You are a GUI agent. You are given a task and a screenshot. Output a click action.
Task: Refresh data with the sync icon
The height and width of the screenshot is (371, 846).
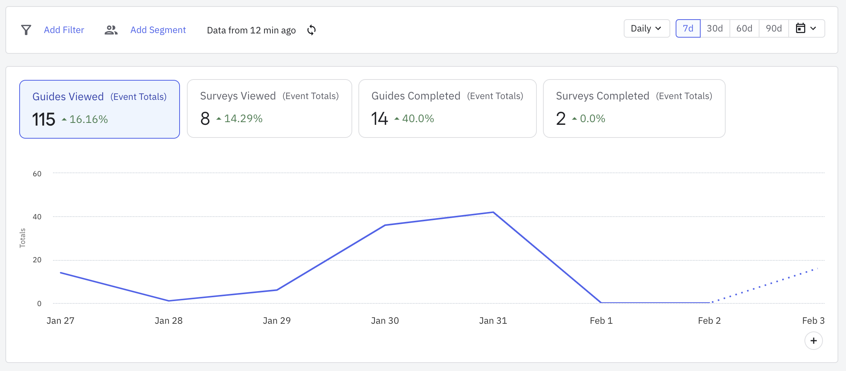point(311,30)
